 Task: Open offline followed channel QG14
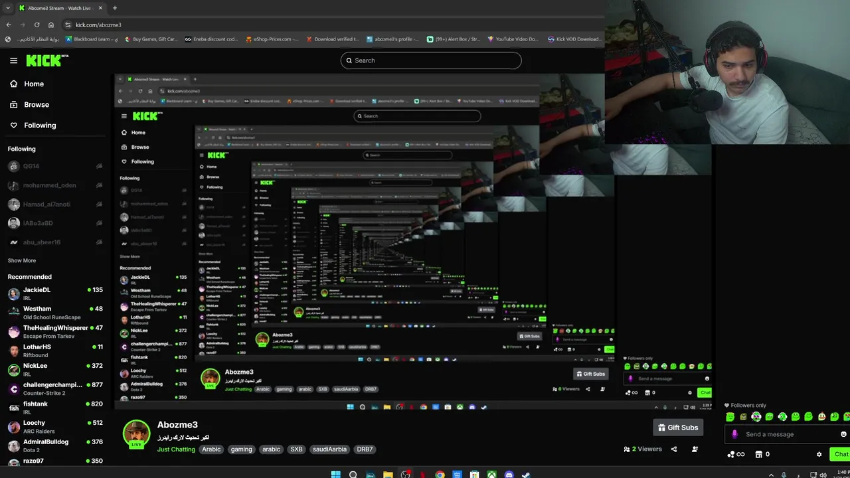[55, 166]
